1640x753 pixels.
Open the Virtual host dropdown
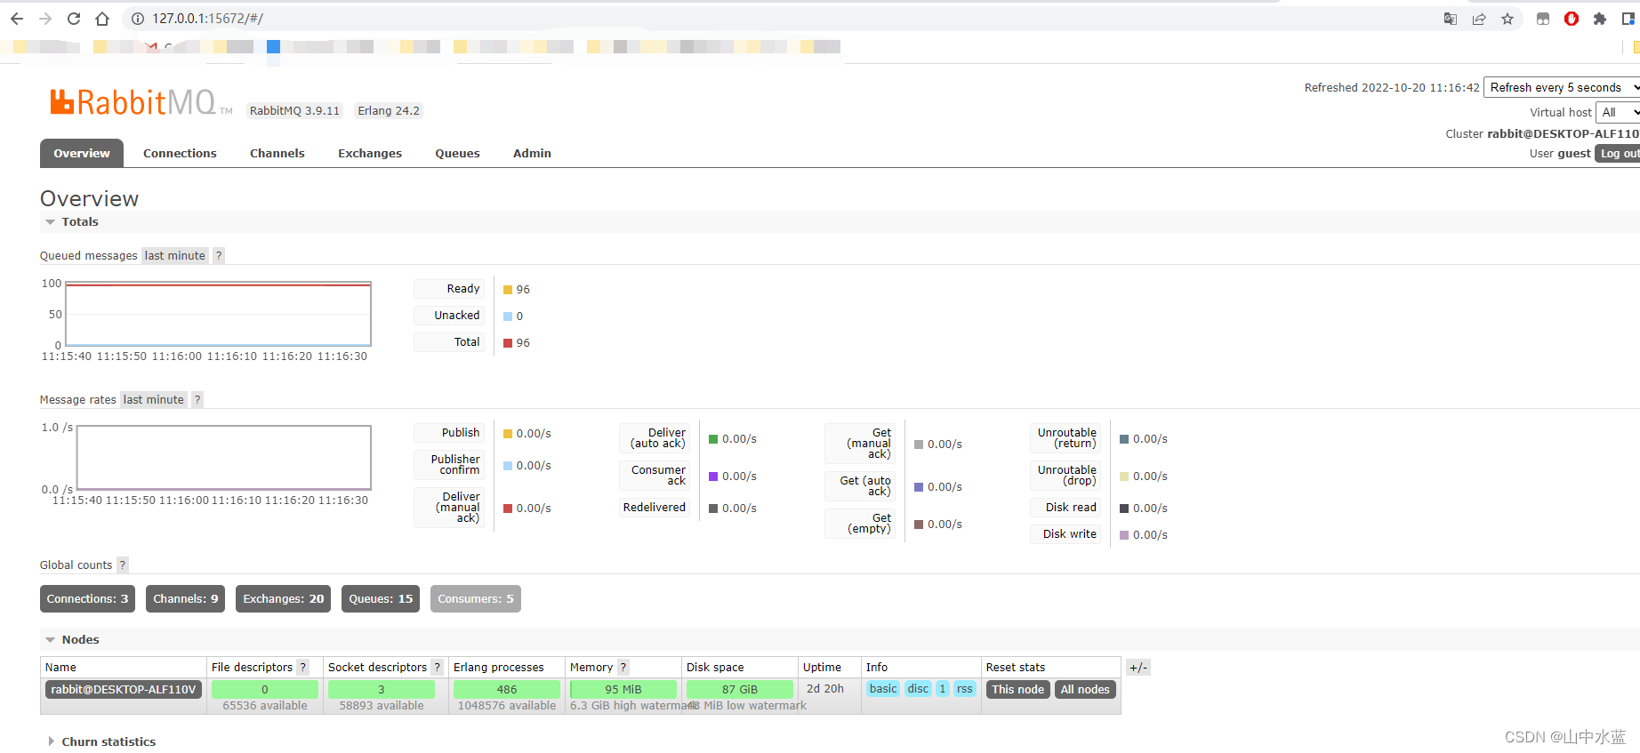point(1618,113)
